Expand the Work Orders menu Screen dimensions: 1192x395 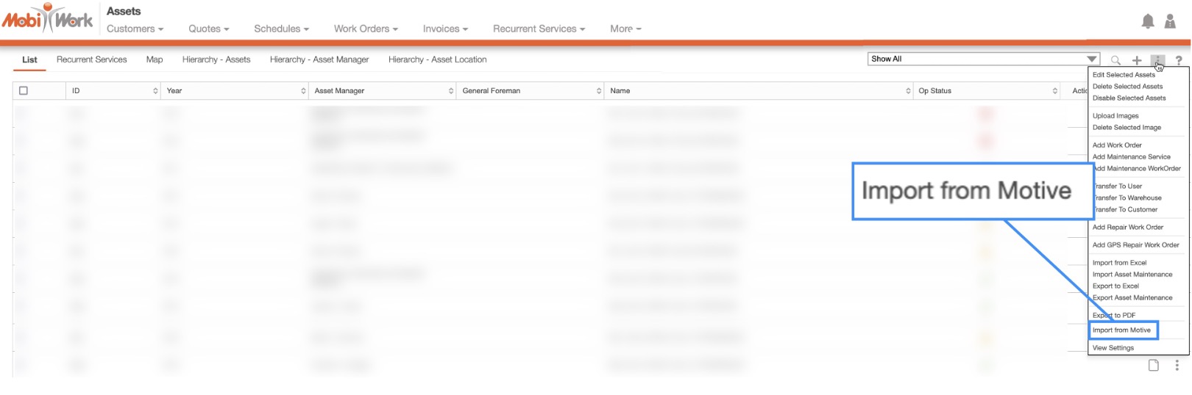point(366,29)
